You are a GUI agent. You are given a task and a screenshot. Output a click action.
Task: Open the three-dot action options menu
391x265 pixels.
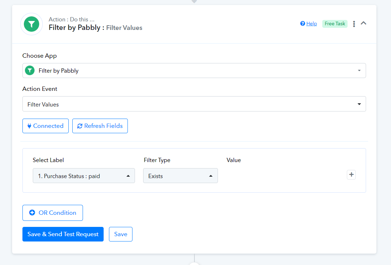tap(354, 24)
